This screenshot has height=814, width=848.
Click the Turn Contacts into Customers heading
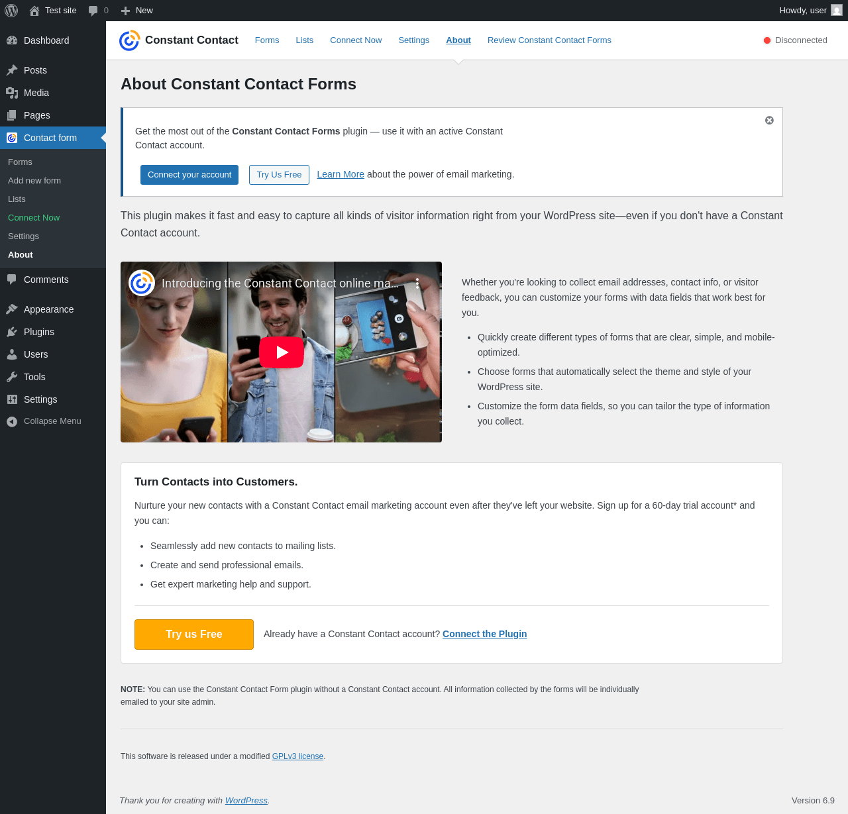[x=216, y=482]
